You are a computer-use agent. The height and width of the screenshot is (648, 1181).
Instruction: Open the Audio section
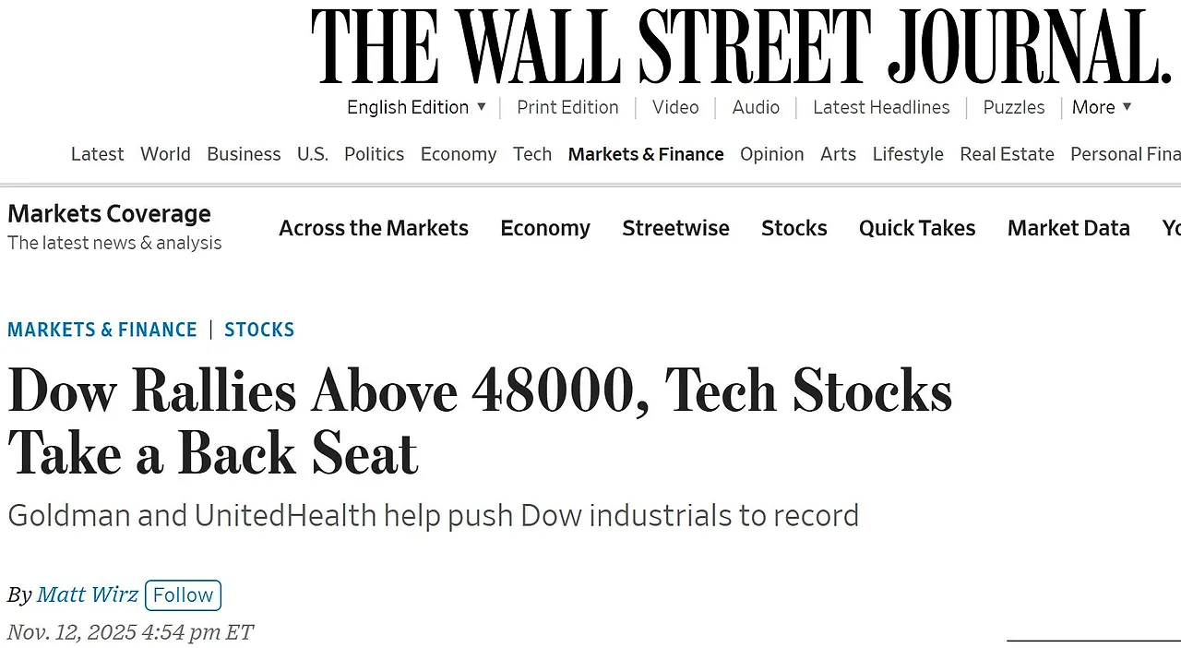[756, 107]
